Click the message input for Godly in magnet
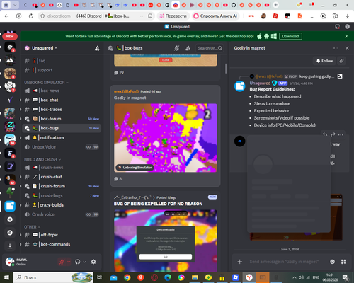Image resolution: width=354 pixels, height=283 pixels. point(284,262)
